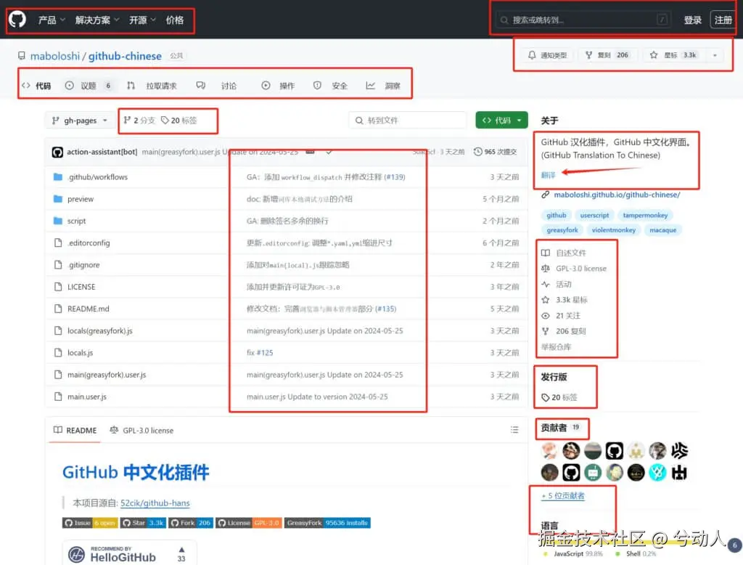
Task: Select the 操作 actions tab icon
Action: [x=267, y=85]
